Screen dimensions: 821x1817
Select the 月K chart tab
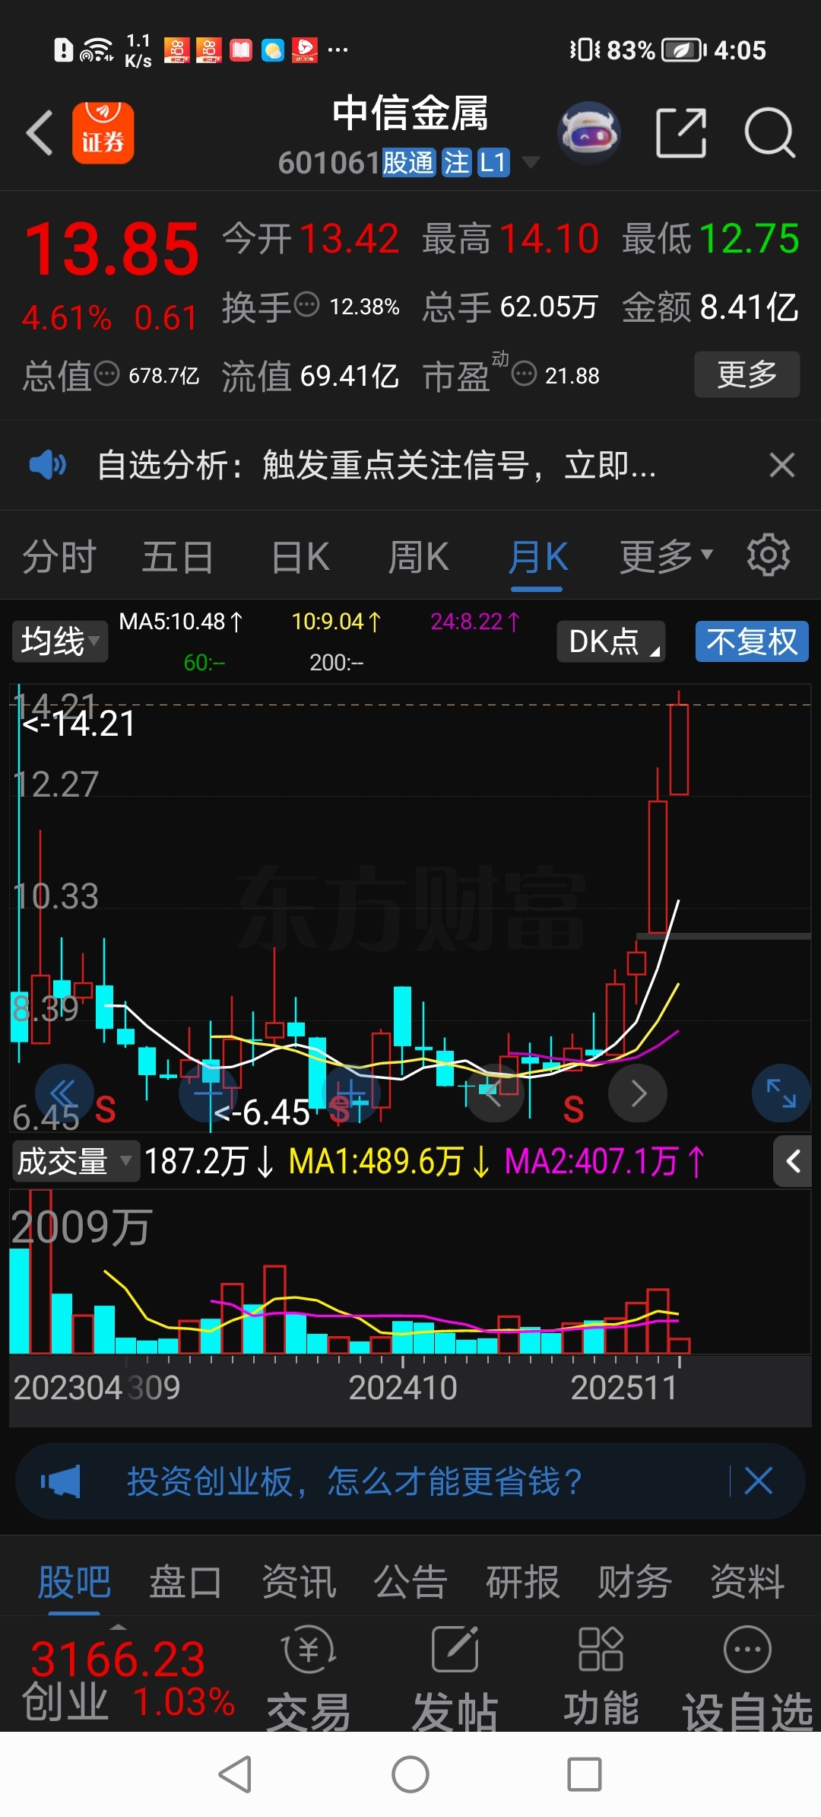pos(537,557)
